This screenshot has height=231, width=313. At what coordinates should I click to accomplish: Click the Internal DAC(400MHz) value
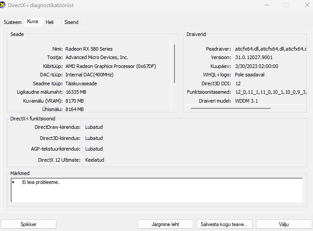coord(89,75)
